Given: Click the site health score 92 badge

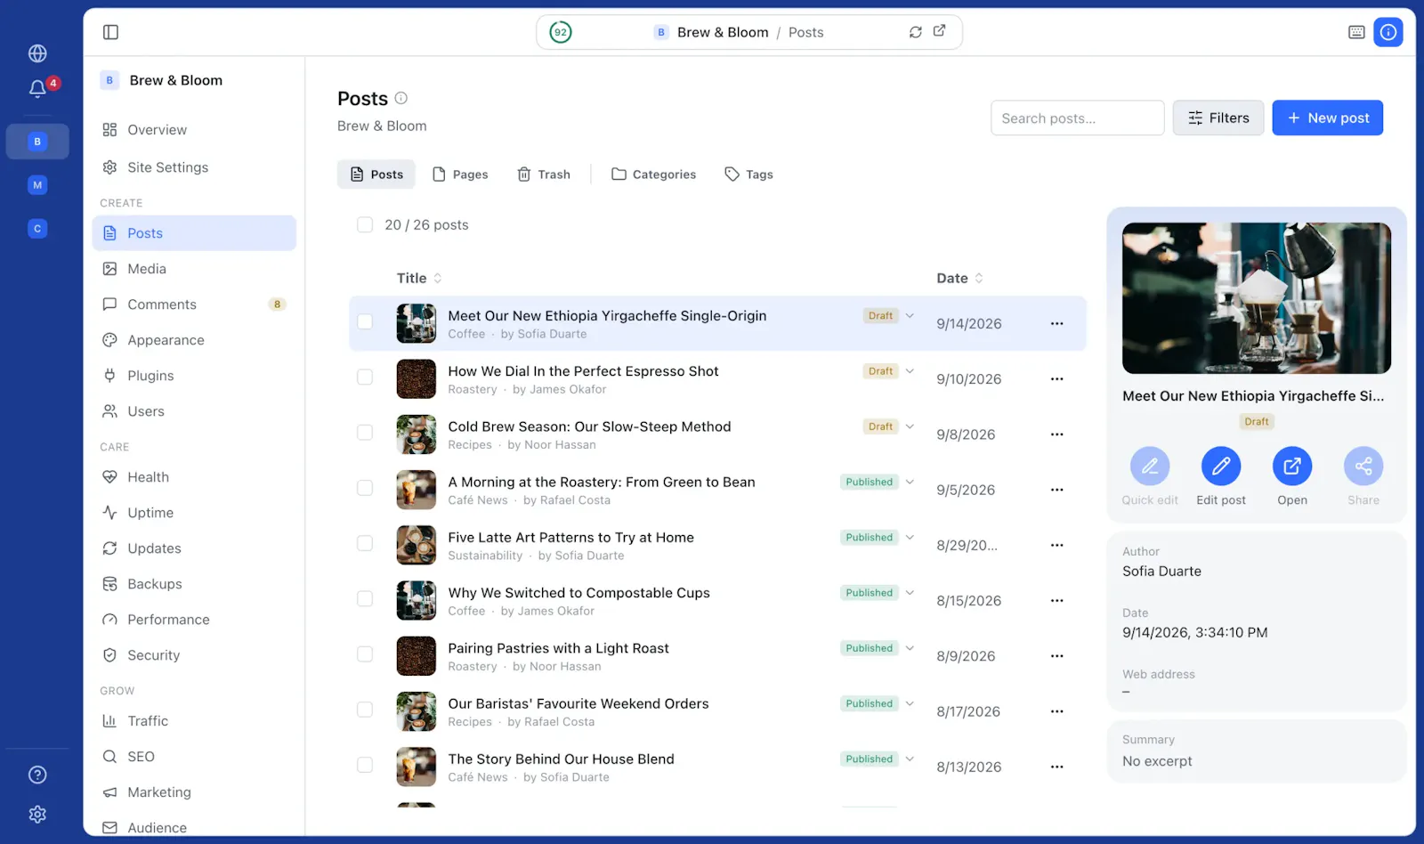Looking at the screenshot, I should pos(561,32).
